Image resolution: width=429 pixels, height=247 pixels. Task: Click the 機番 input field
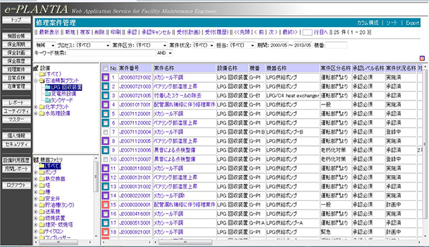point(337,45)
